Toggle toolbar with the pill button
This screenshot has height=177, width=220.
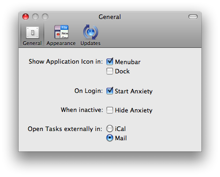coord(193,17)
